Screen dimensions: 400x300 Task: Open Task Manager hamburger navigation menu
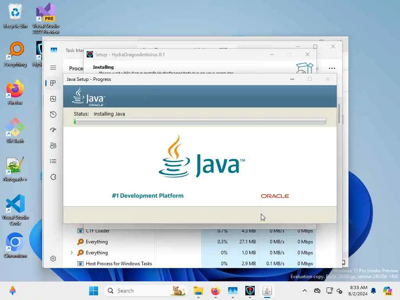(53, 68)
